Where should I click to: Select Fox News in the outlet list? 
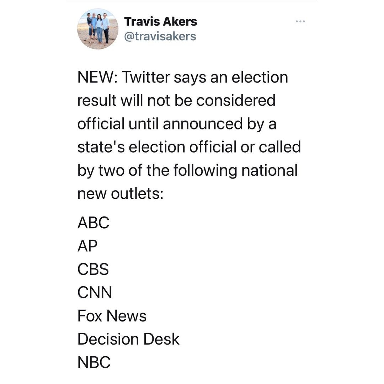112,316
